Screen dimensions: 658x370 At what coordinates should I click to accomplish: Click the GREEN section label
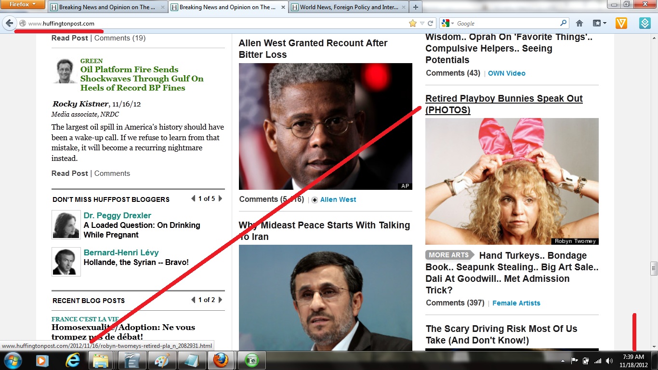pos(92,61)
